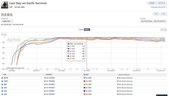
Task: Click the rightmost event marker on the timeline
Action: click(x=165, y=69)
